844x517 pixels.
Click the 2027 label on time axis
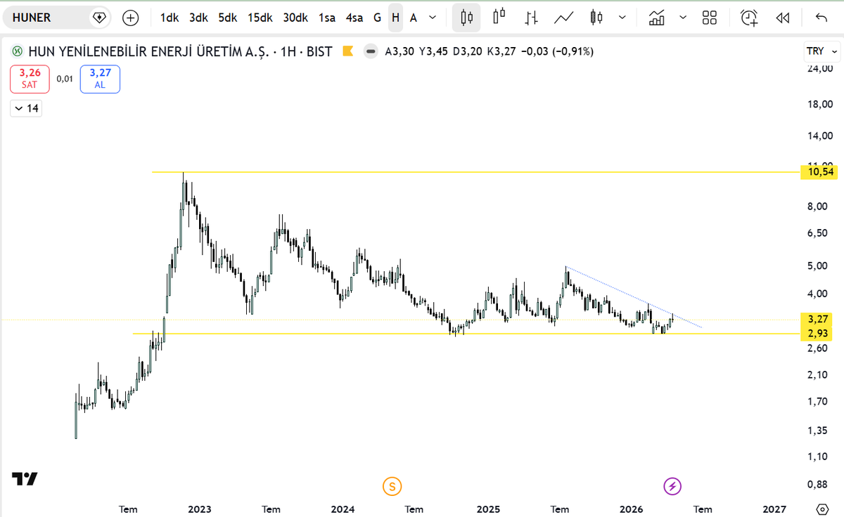[x=774, y=509]
